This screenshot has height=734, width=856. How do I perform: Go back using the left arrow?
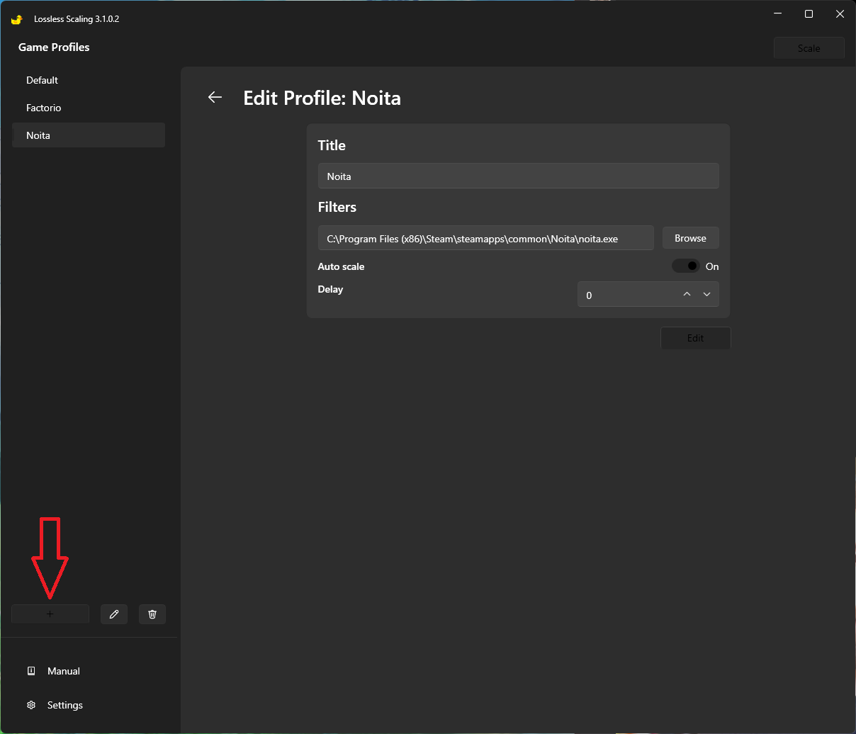(215, 98)
